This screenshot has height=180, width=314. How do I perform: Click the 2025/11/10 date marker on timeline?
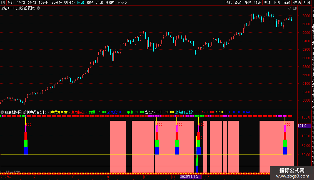coord(190,177)
